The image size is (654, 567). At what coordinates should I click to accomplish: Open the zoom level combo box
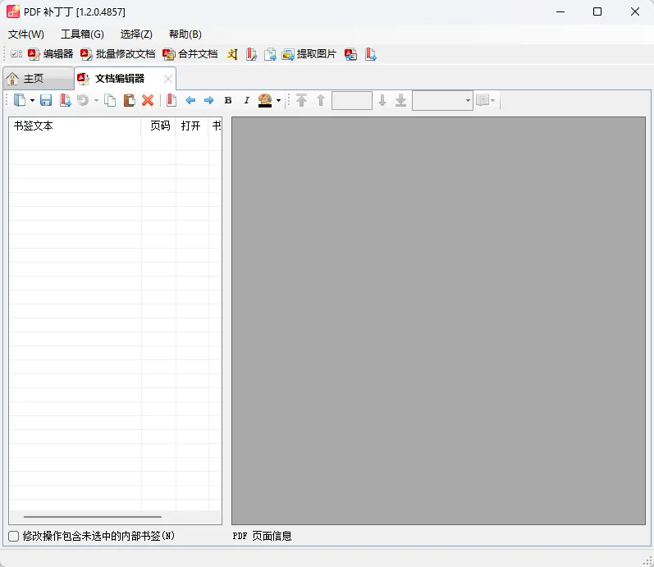click(x=442, y=101)
